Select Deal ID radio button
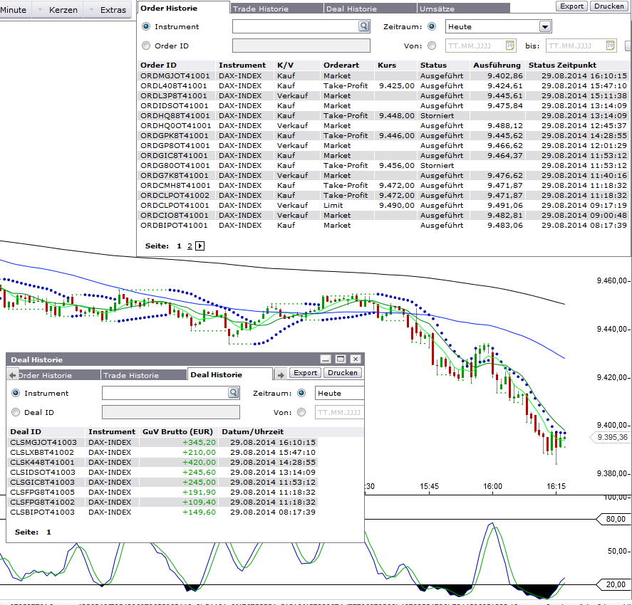This screenshot has height=605, width=632. 16,412
